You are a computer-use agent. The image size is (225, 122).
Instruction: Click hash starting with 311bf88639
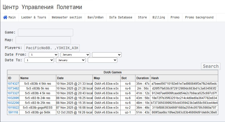coord(184,108)
